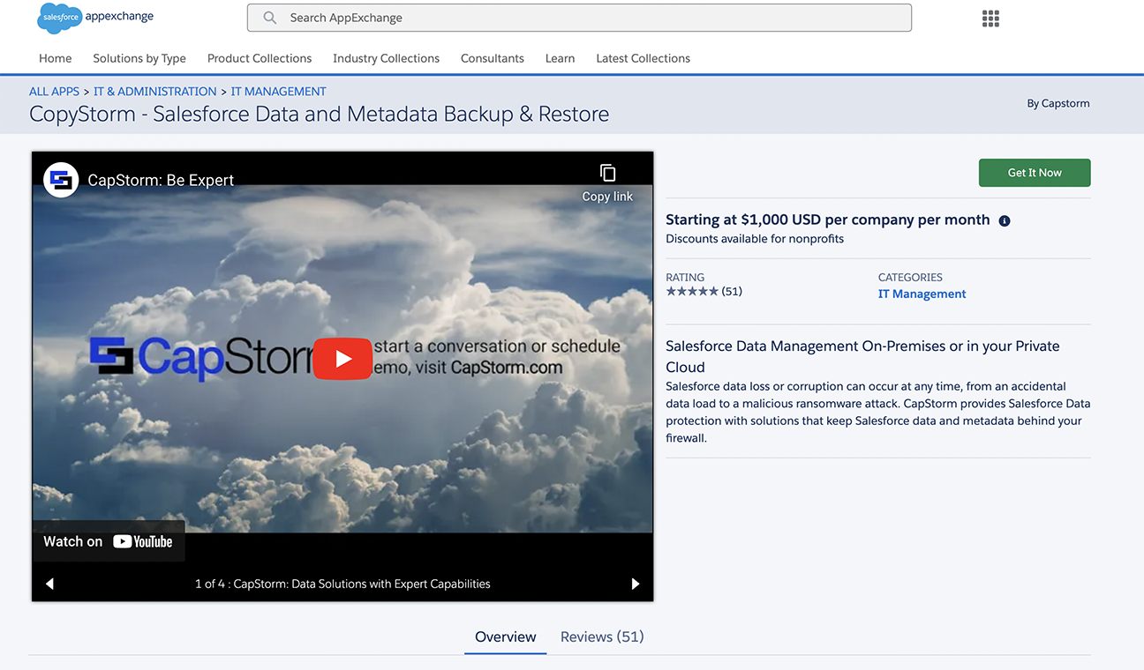Open Home in navigation bar
The image size is (1144, 670).
56,58
